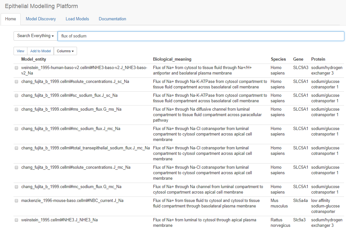Switch to the Model Discovery tab
This screenshot has width=346, height=231.
(x=41, y=19)
